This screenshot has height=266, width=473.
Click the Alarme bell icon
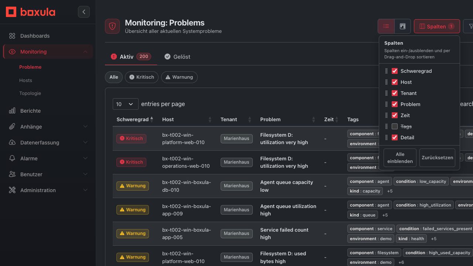click(x=12, y=158)
